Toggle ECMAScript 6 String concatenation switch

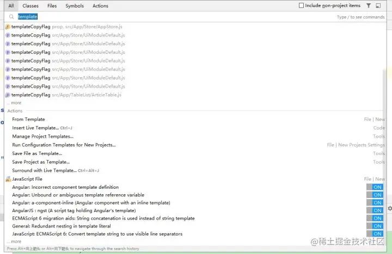[x=375, y=218]
